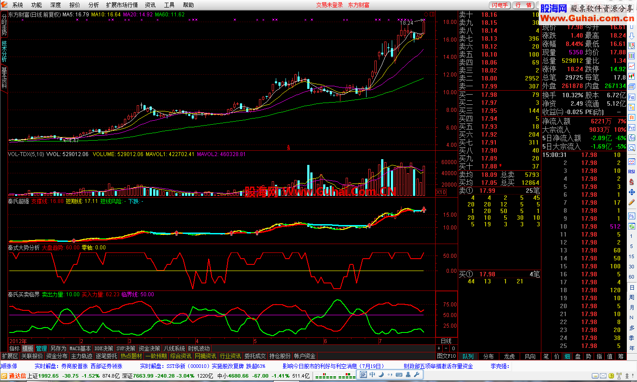
Task: Open the 基本资料 vertical tab
Action: point(4,78)
